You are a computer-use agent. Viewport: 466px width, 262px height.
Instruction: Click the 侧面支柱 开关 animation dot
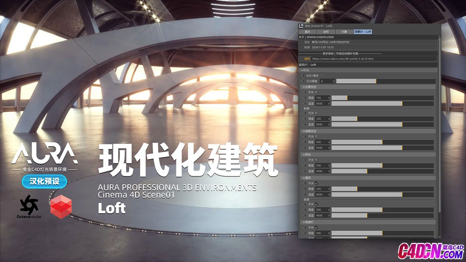pyautogui.click(x=305, y=137)
